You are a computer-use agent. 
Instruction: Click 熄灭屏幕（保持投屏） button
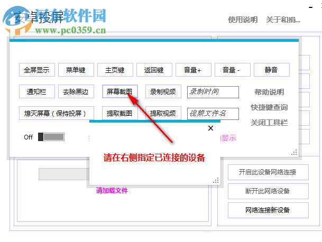click(57, 113)
